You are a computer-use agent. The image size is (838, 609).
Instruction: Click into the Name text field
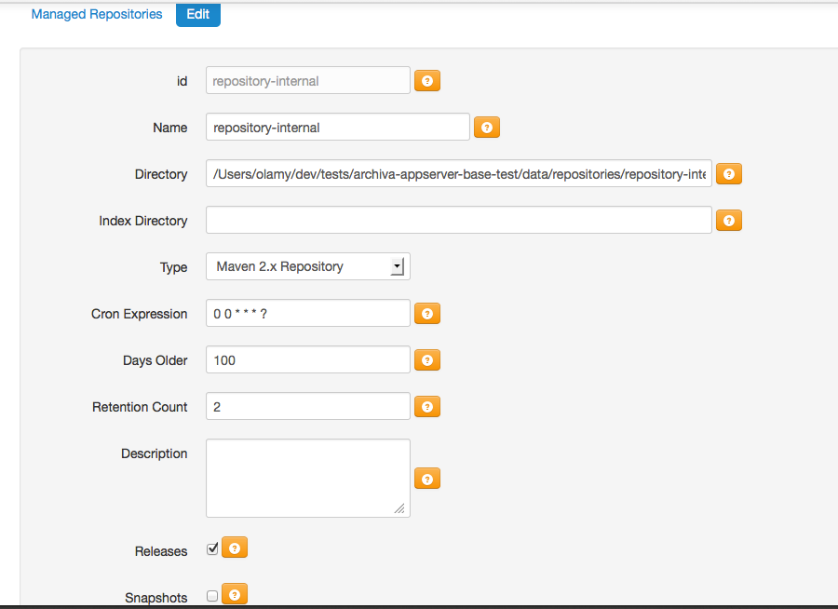pyautogui.click(x=337, y=128)
